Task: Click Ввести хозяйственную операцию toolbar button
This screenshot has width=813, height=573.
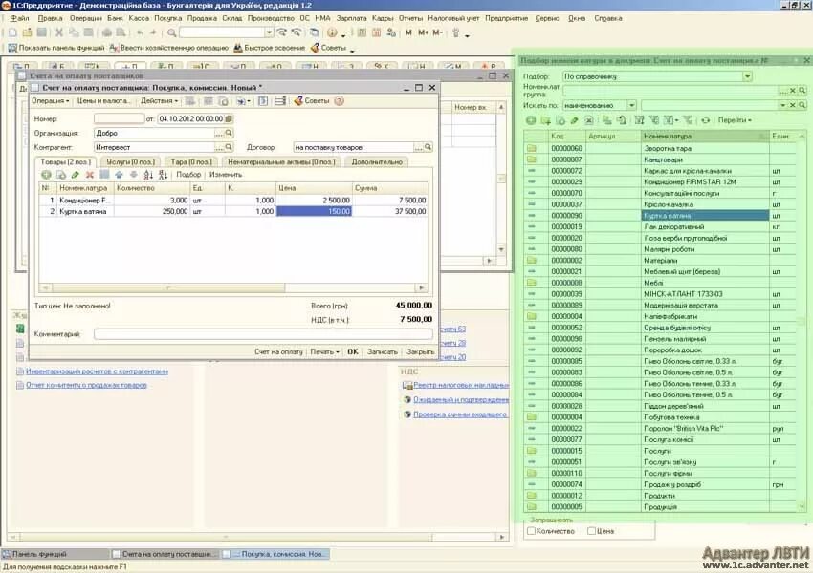Action: click(x=169, y=48)
